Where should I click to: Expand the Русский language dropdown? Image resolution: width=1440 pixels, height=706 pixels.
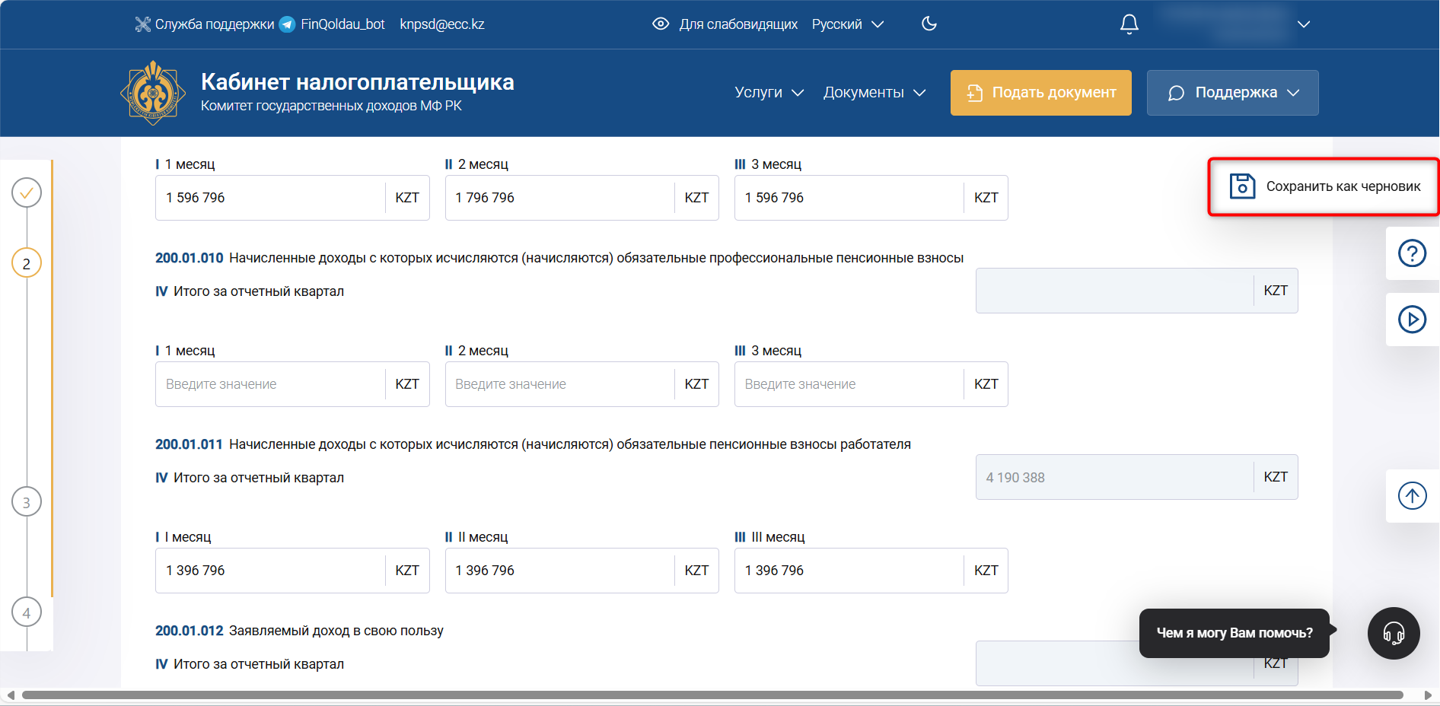(x=847, y=24)
